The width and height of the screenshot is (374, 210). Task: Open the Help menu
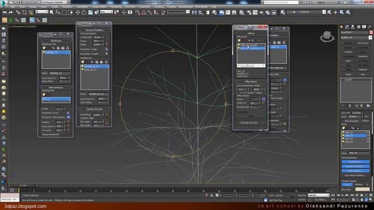click(x=213, y=7)
